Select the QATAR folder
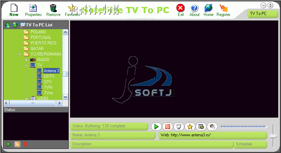Screen dimensions: 281x153 pyautogui.click(x=37, y=49)
